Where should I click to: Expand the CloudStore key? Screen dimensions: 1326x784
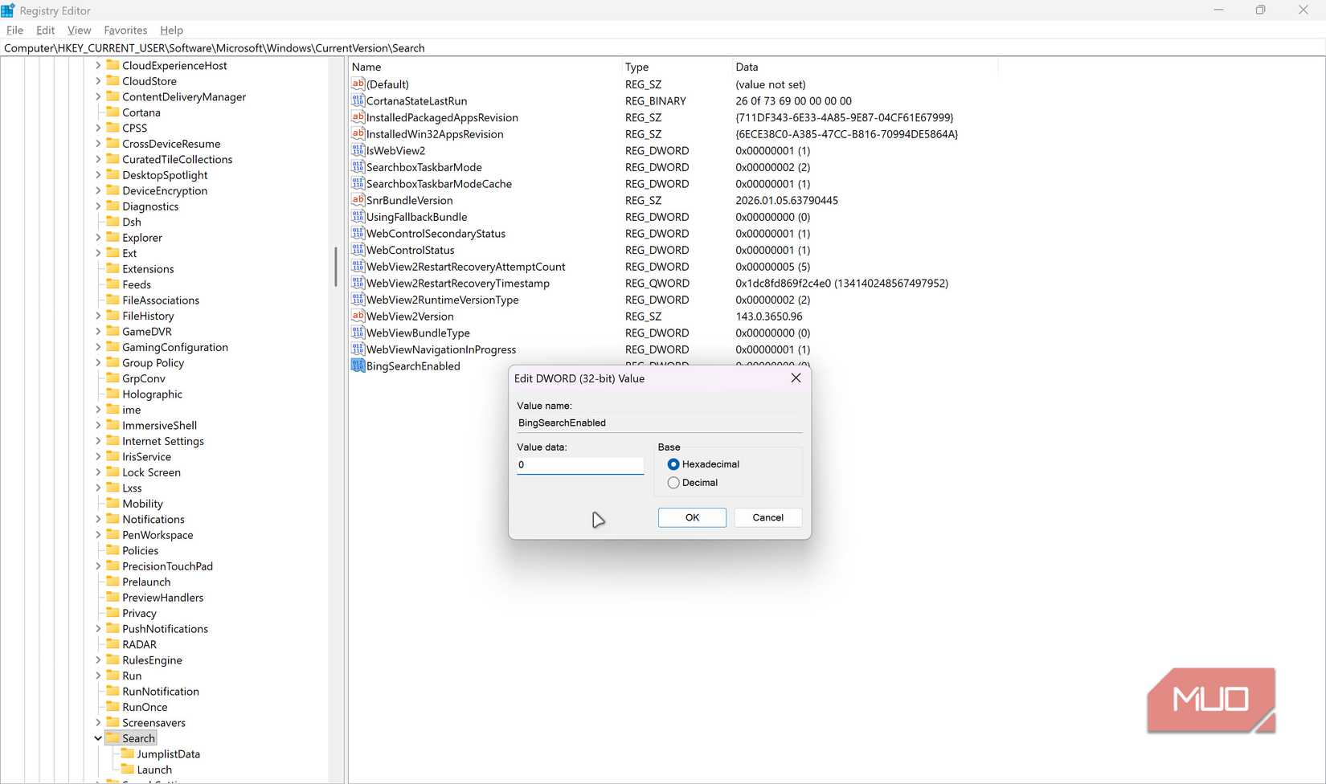[x=98, y=81]
